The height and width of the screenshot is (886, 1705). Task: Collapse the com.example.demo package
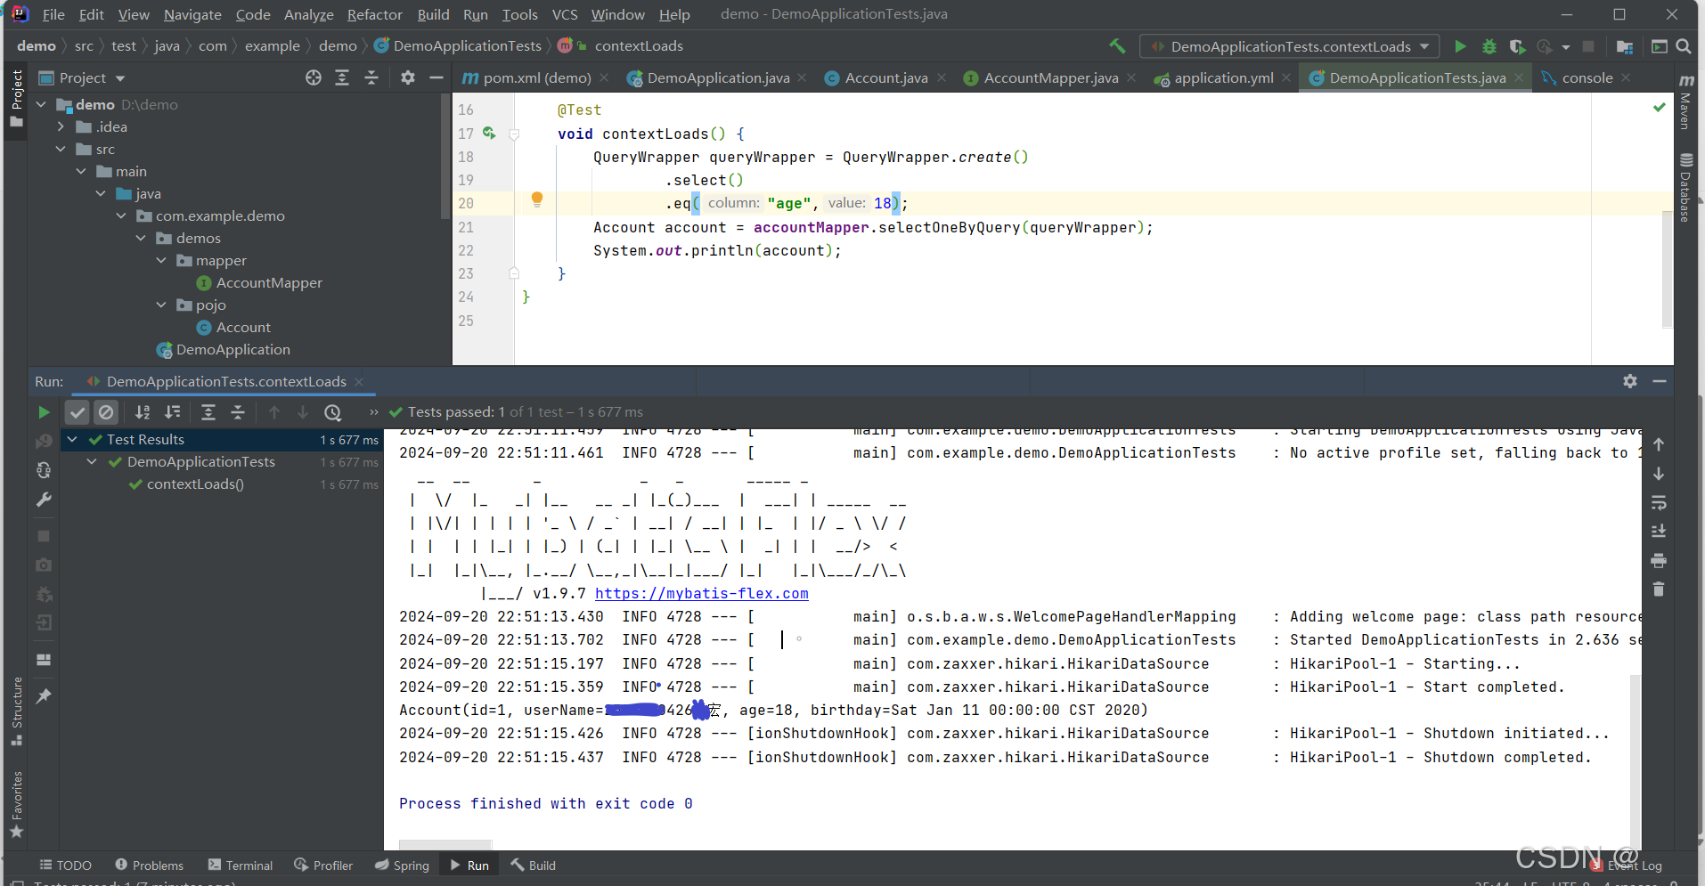click(122, 215)
